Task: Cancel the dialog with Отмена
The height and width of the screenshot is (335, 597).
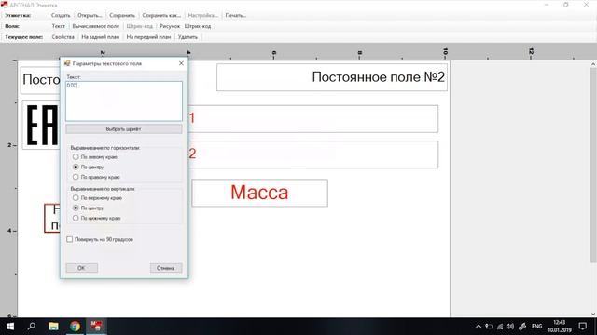Action: [x=166, y=268]
